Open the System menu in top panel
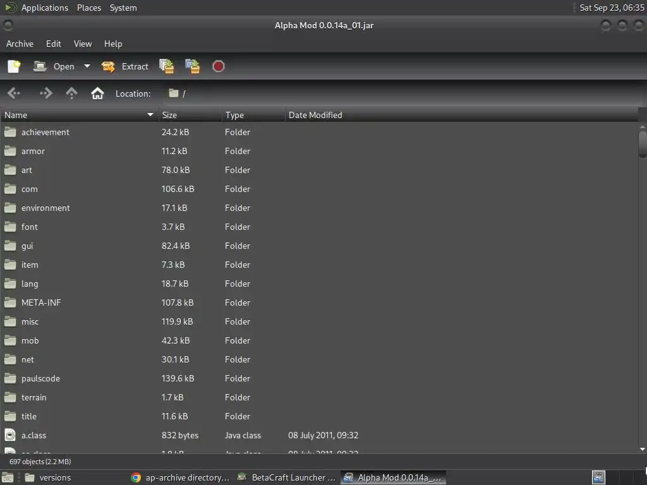 pos(123,8)
